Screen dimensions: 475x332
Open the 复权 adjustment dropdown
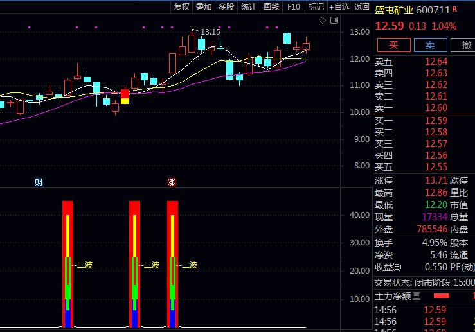click(x=182, y=7)
